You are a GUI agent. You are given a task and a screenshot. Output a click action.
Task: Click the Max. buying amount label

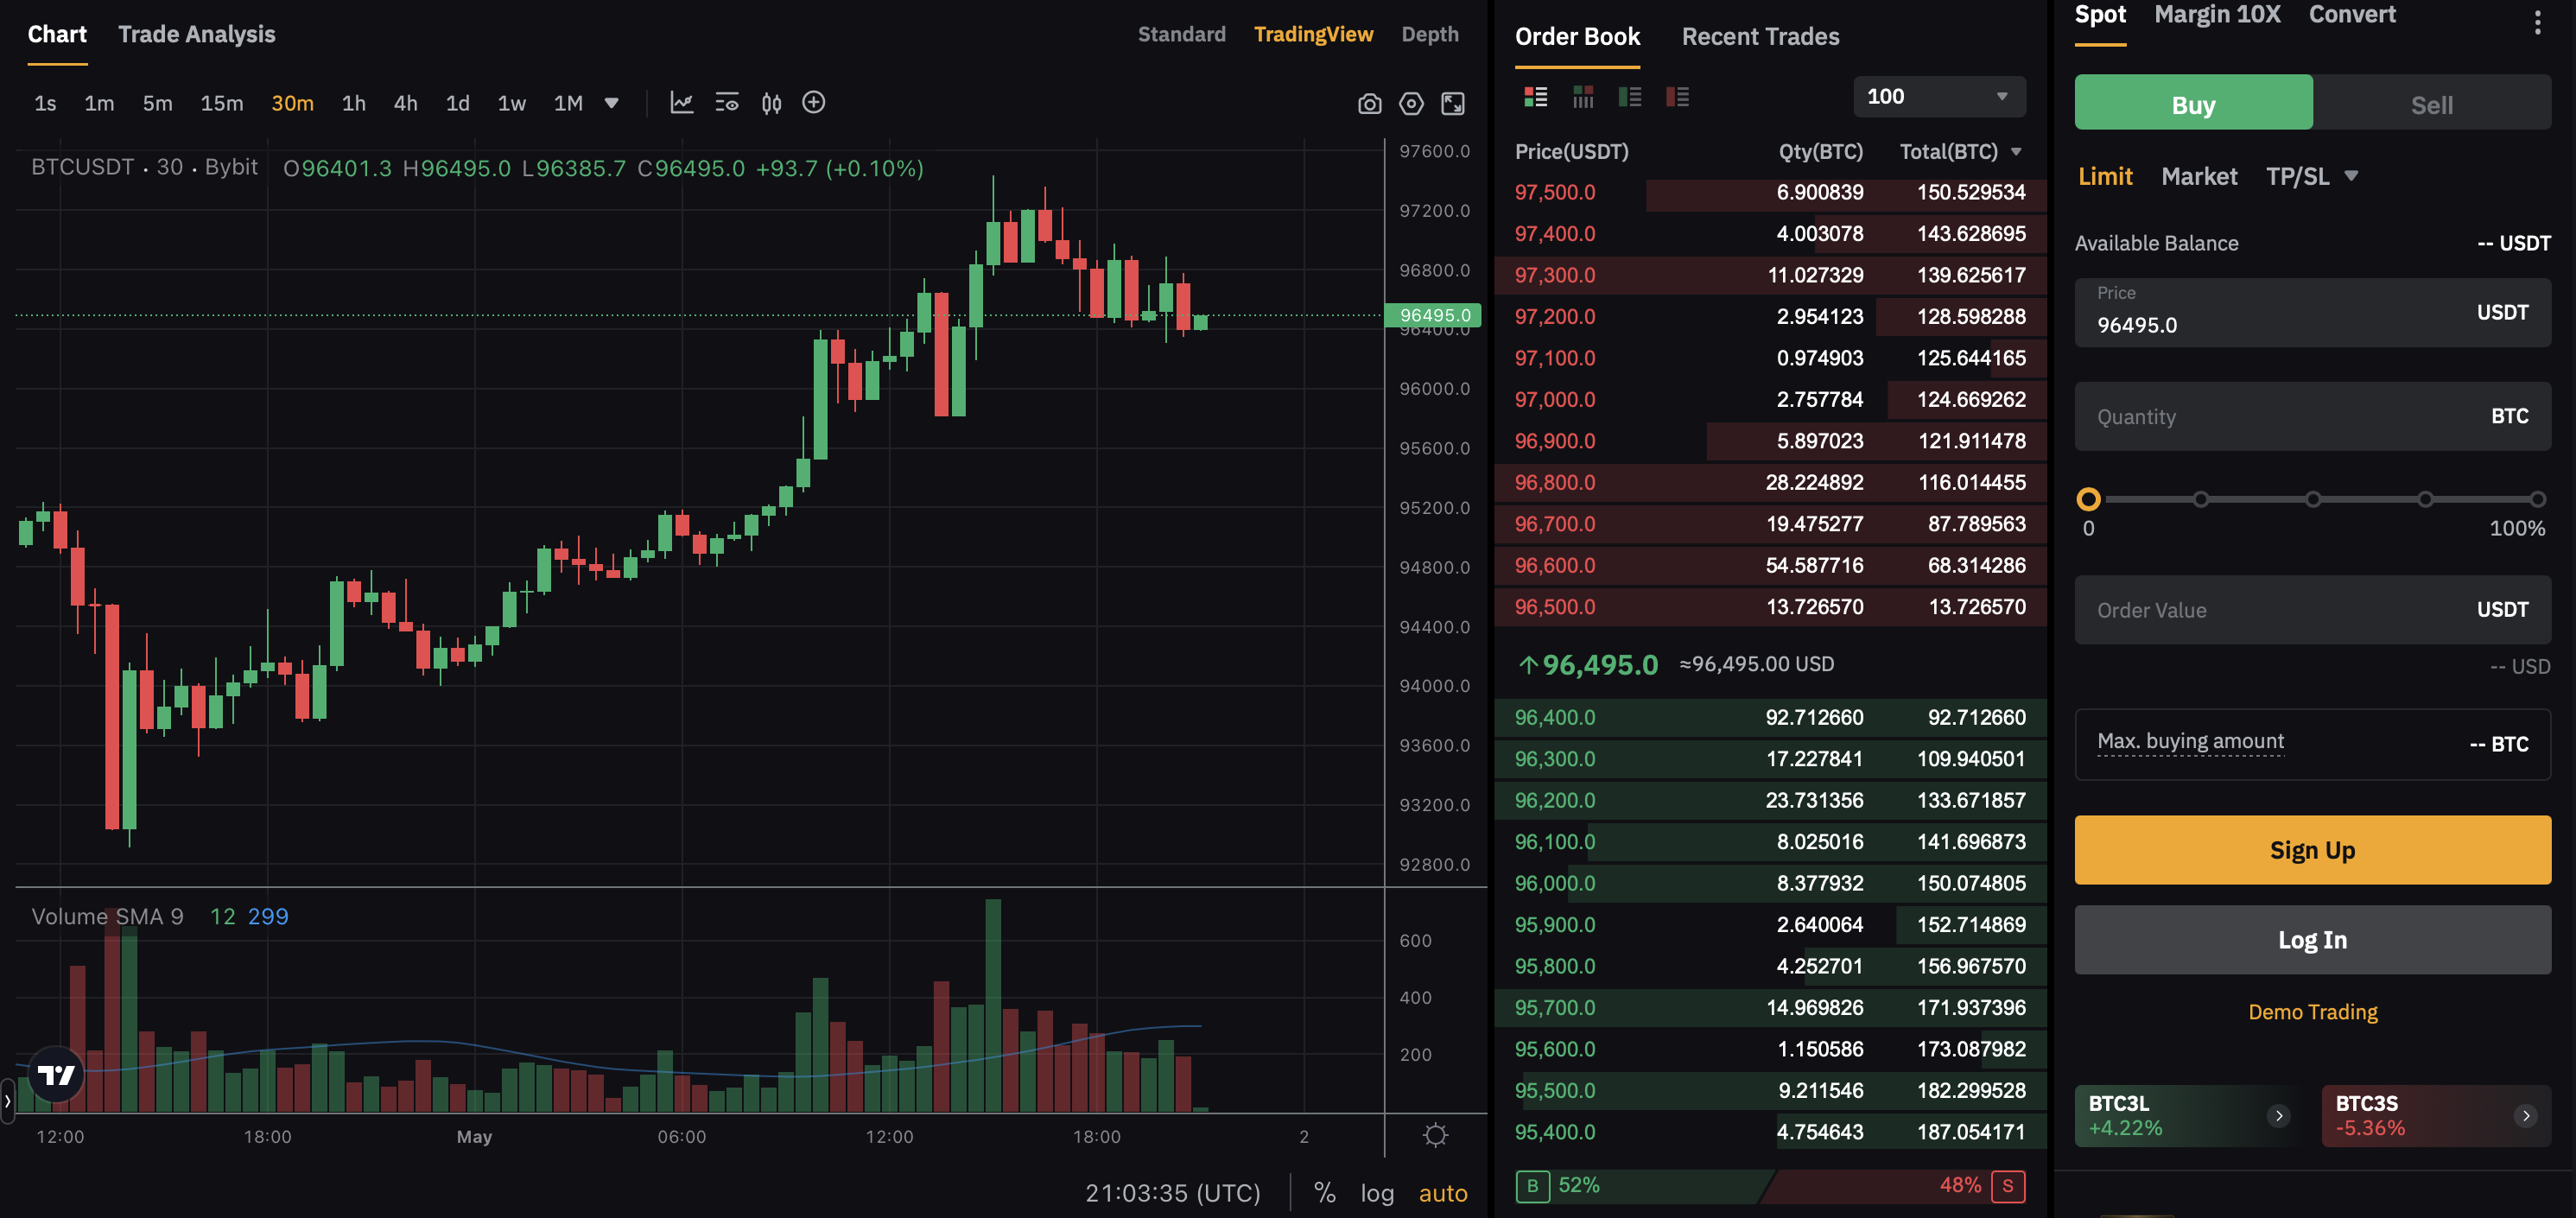pyautogui.click(x=2190, y=741)
